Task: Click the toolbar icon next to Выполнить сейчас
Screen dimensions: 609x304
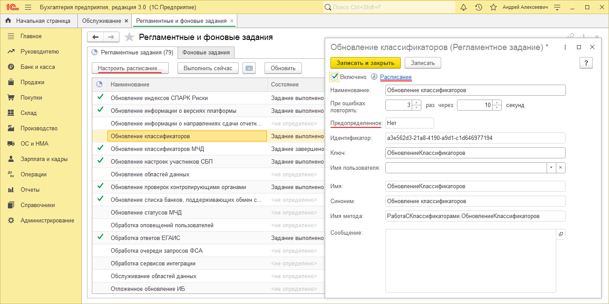Action: pyautogui.click(x=249, y=68)
